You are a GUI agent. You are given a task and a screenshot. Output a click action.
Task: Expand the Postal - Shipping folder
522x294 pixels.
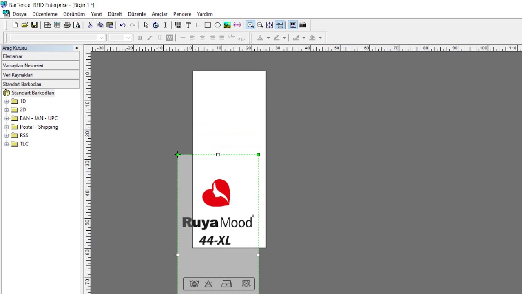[7, 127]
